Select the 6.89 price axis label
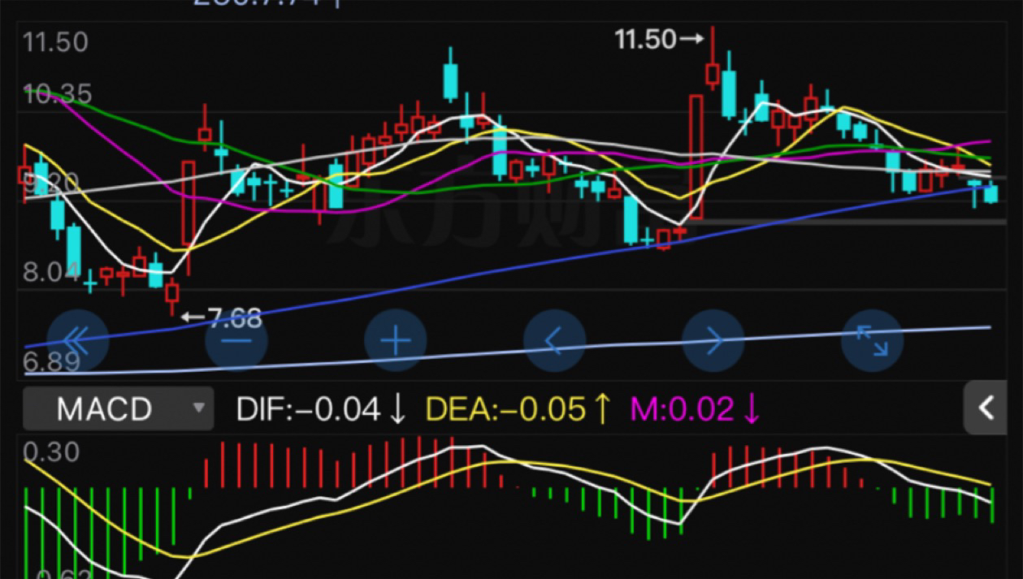 point(52,362)
